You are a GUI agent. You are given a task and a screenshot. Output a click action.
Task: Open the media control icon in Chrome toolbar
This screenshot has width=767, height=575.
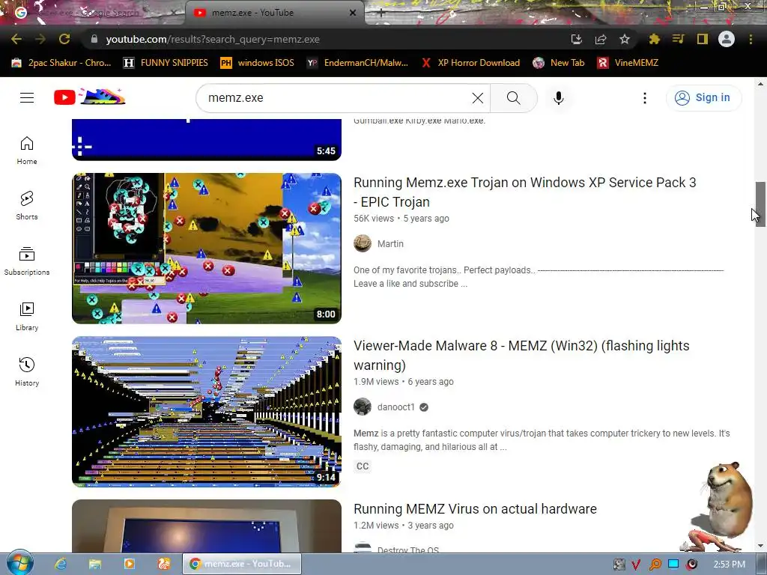[678, 39]
